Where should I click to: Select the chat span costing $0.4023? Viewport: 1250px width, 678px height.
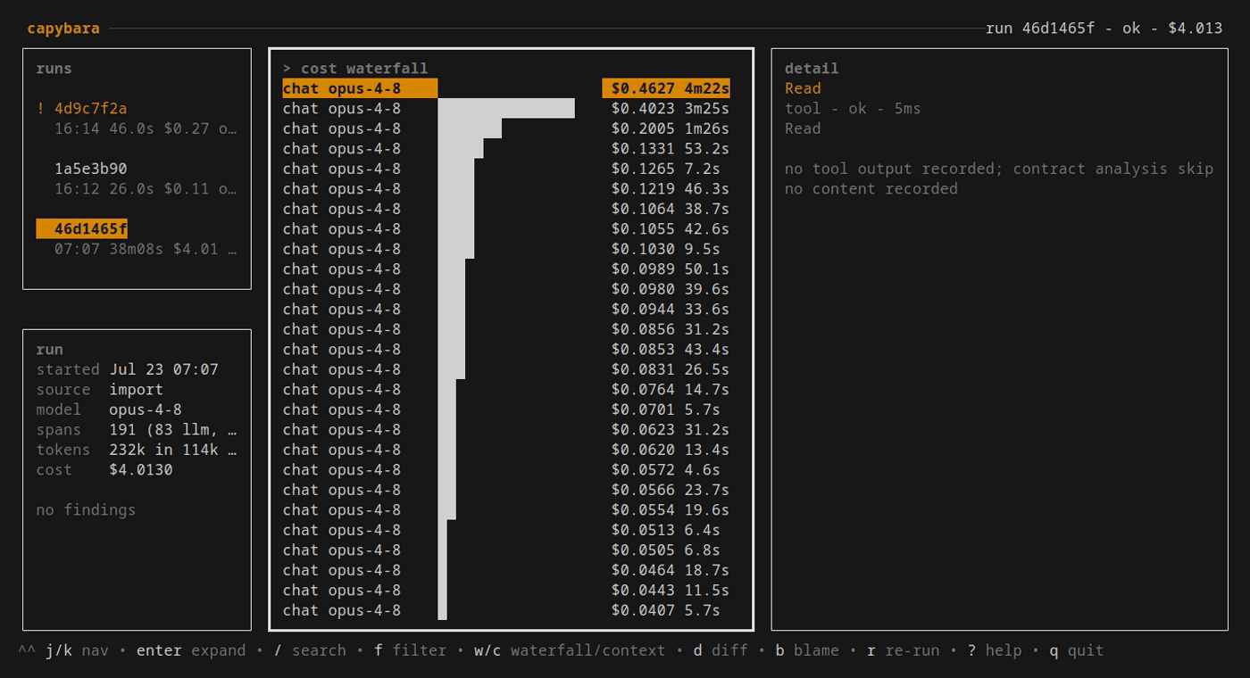pos(506,109)
